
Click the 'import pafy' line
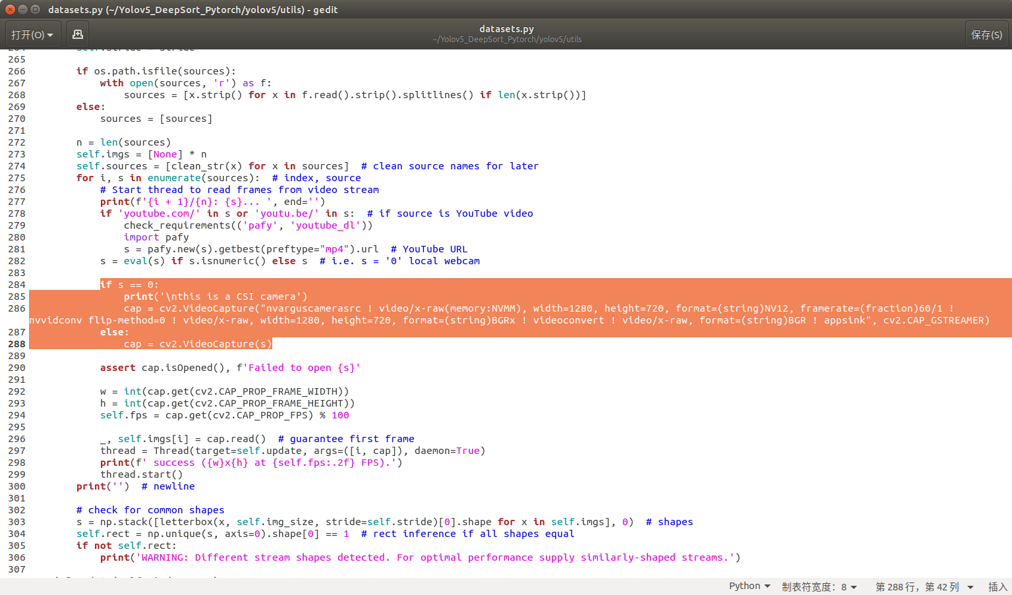[156, 237]
